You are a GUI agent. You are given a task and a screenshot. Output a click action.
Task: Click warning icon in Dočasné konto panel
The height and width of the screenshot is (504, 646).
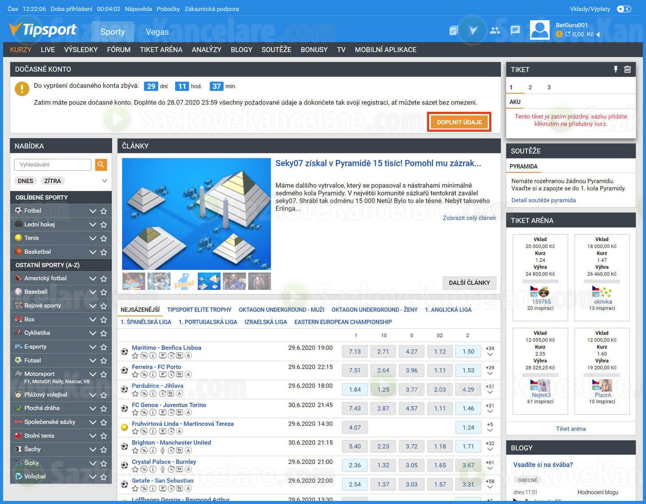click(22, 88)
